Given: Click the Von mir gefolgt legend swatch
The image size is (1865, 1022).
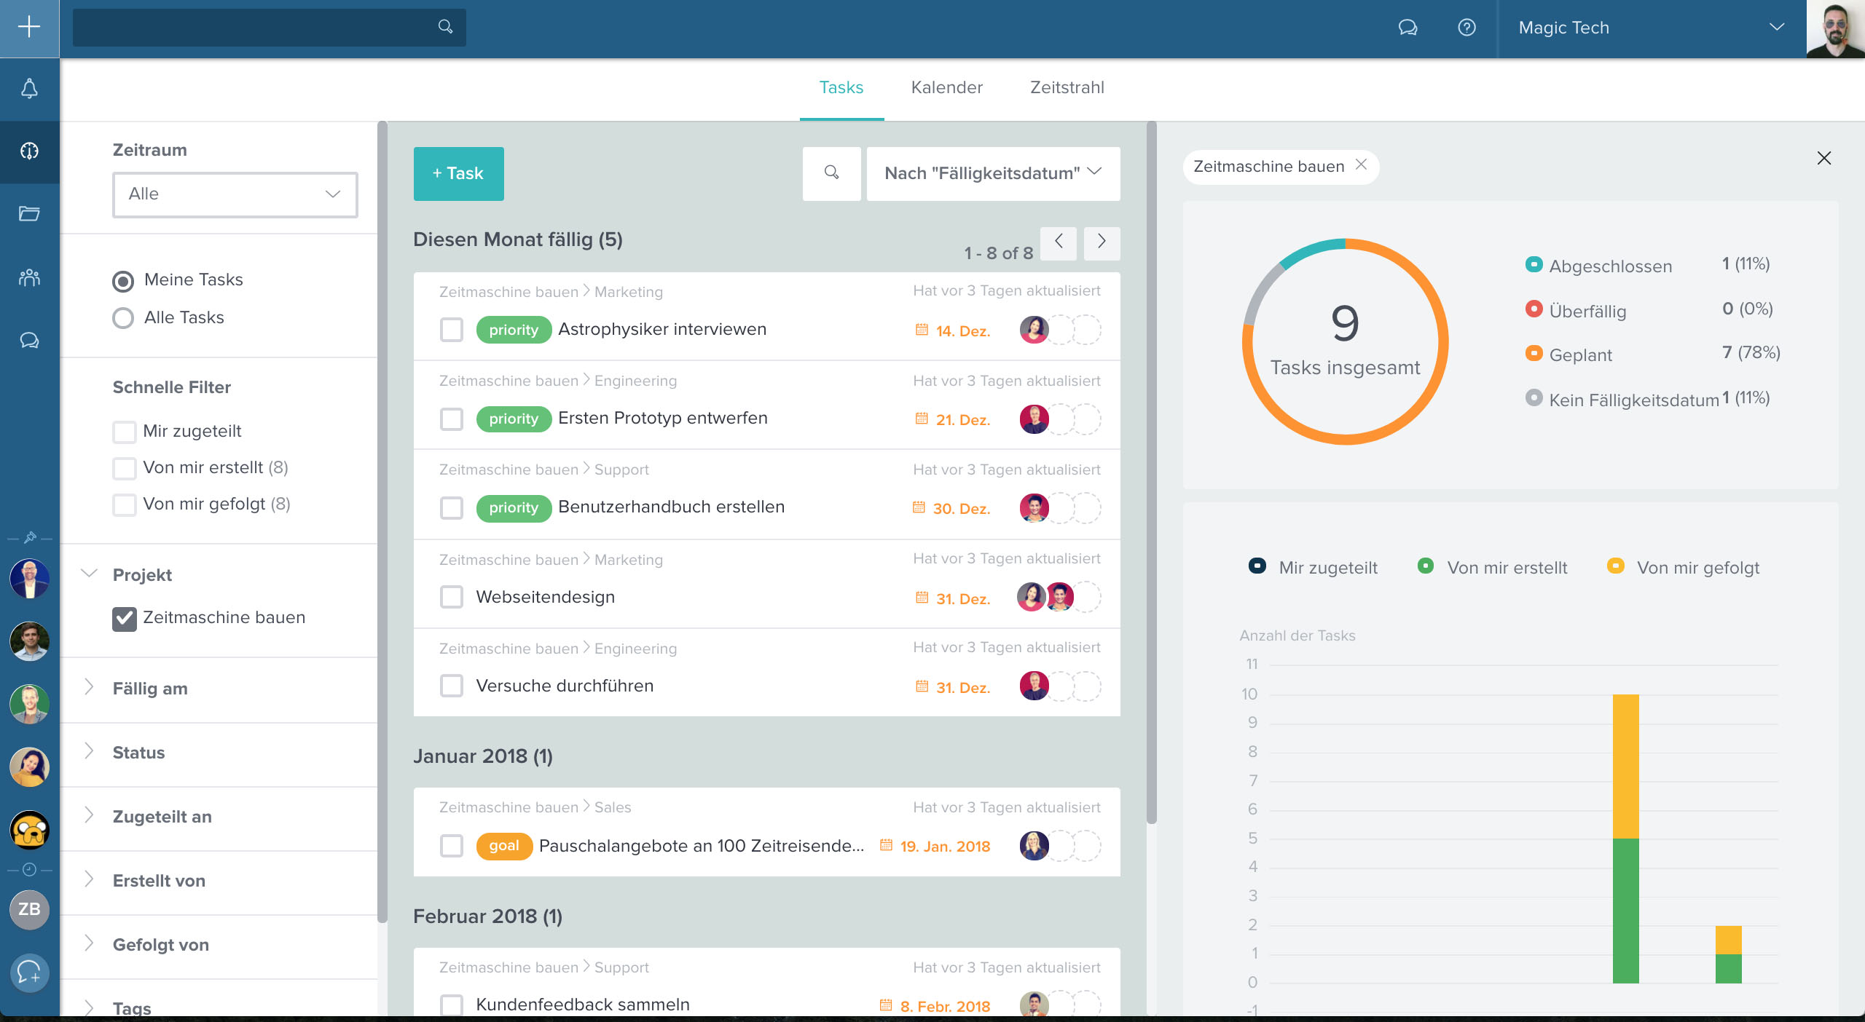Looking at the screenshot, I should point(1615,566).
